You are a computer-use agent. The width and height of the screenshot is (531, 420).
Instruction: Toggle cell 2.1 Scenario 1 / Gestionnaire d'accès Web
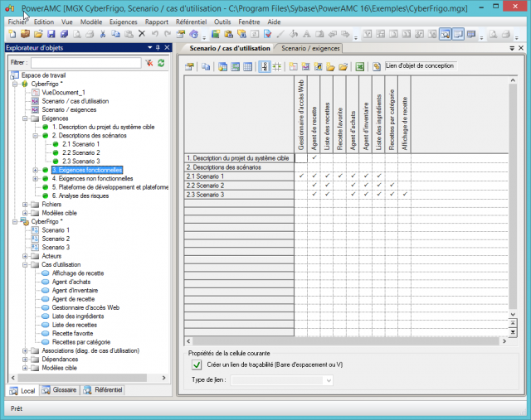(301, 176)
